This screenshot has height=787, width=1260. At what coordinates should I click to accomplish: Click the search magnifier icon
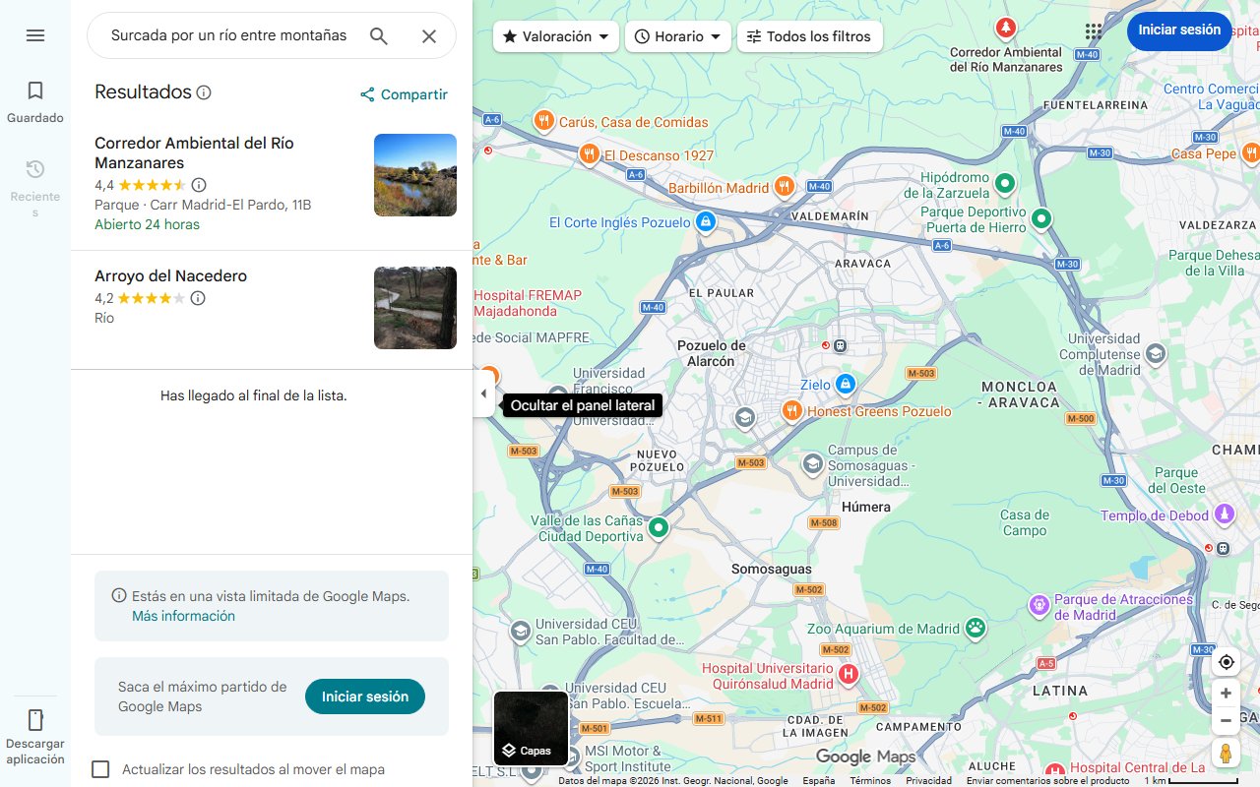[x=378, y=34]
